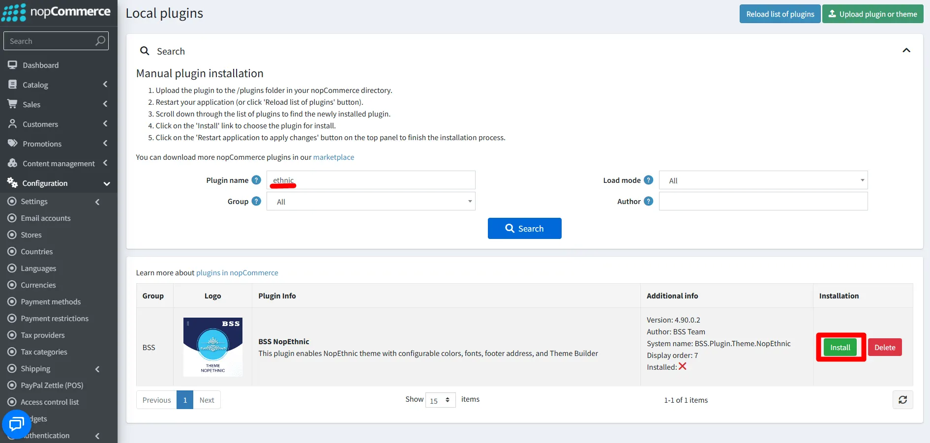930x443 pixels.
Task: Focus the Plugin name input field
Action: 371,180
